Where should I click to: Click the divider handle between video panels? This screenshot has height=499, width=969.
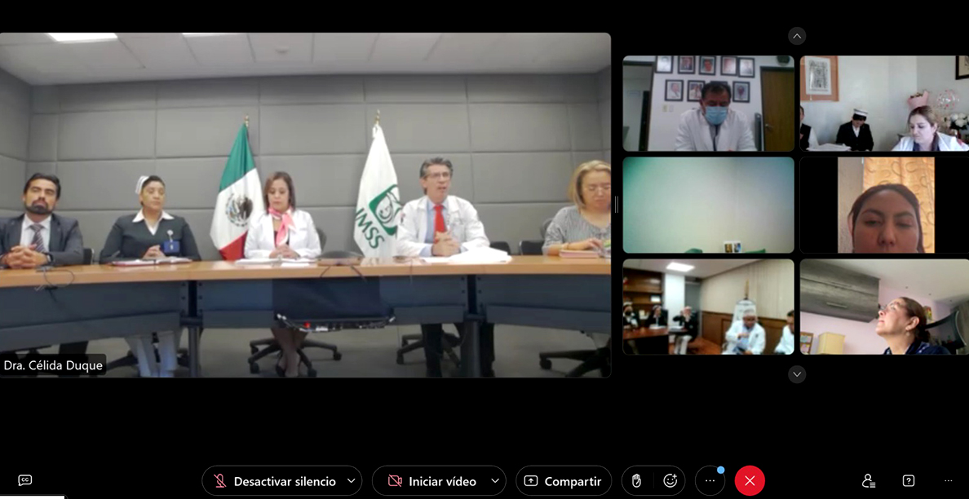(617, 205)
